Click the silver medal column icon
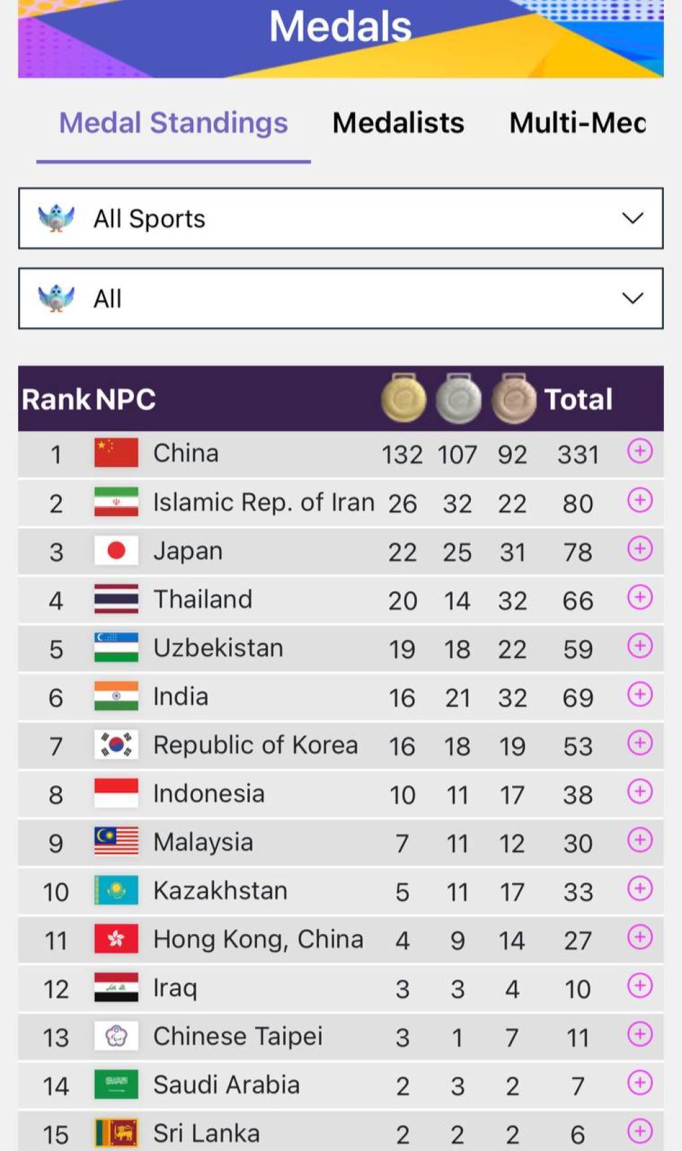Screen dimensions: 682x1151 pyautogui.click(x=458, y=399)
